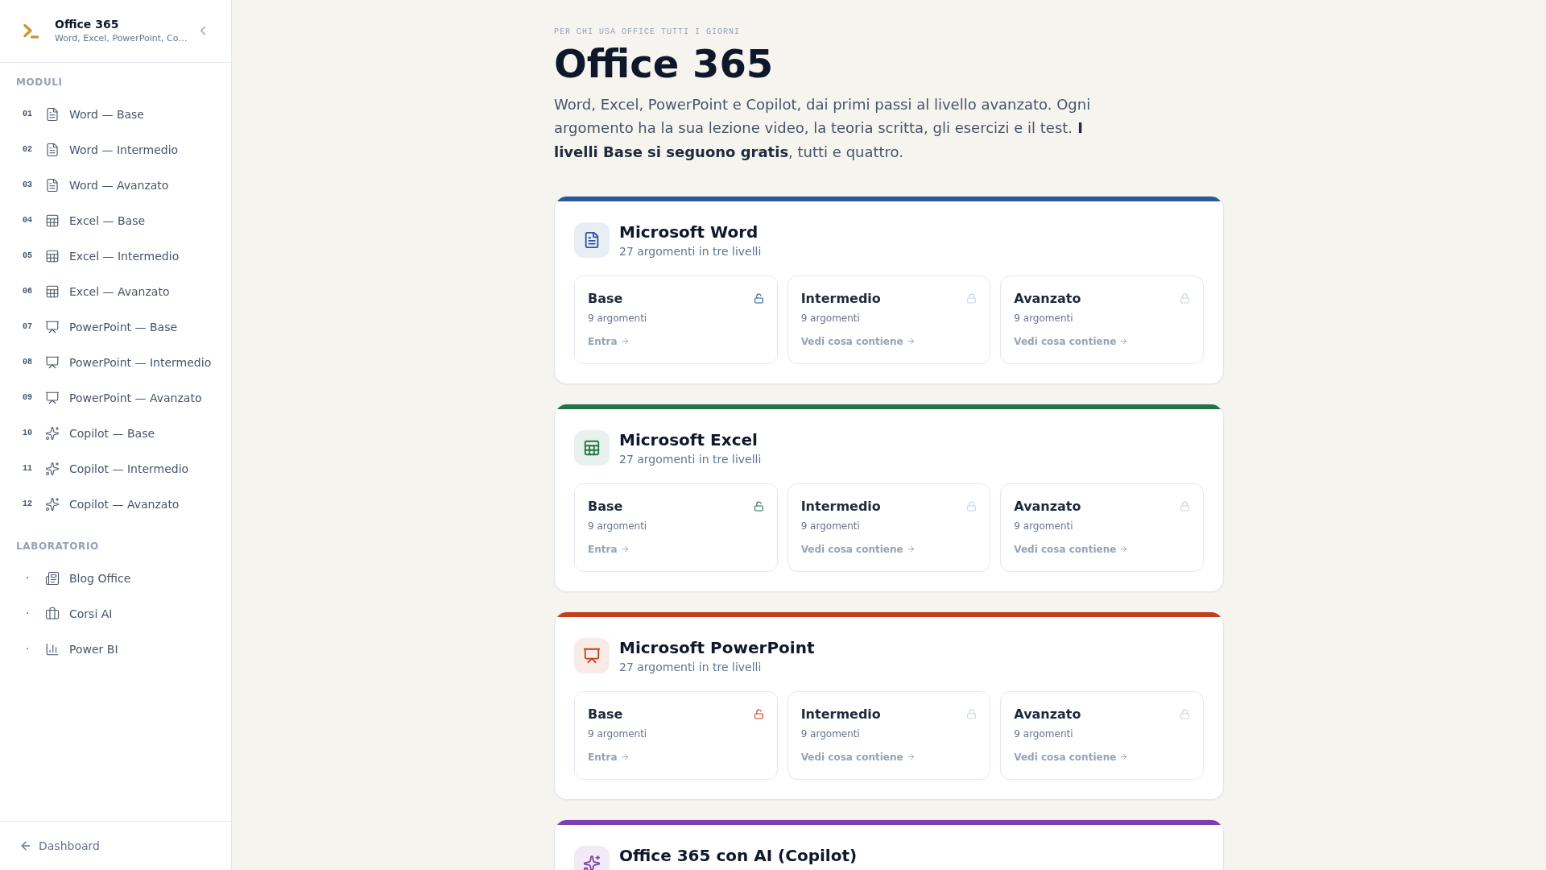This screenshot has height=870, width=1546.
Task: Select the Microsoft PowerPoint card title
Action: [x=717, y=648]
